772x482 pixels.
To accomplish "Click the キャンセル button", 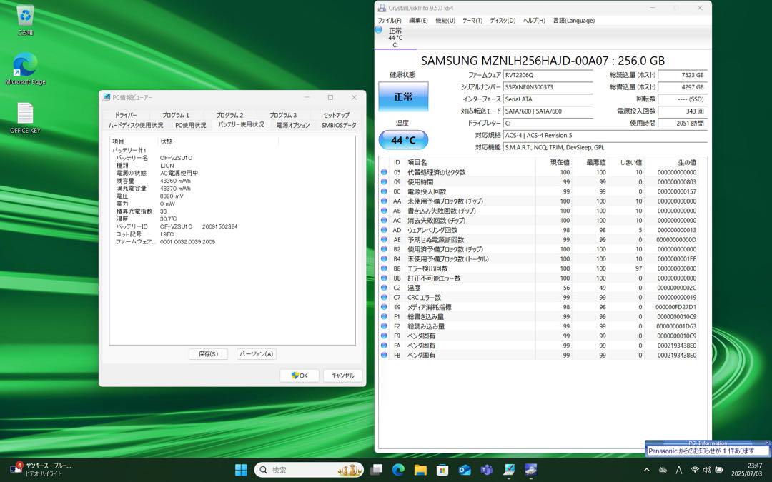I will pos(342,376).
